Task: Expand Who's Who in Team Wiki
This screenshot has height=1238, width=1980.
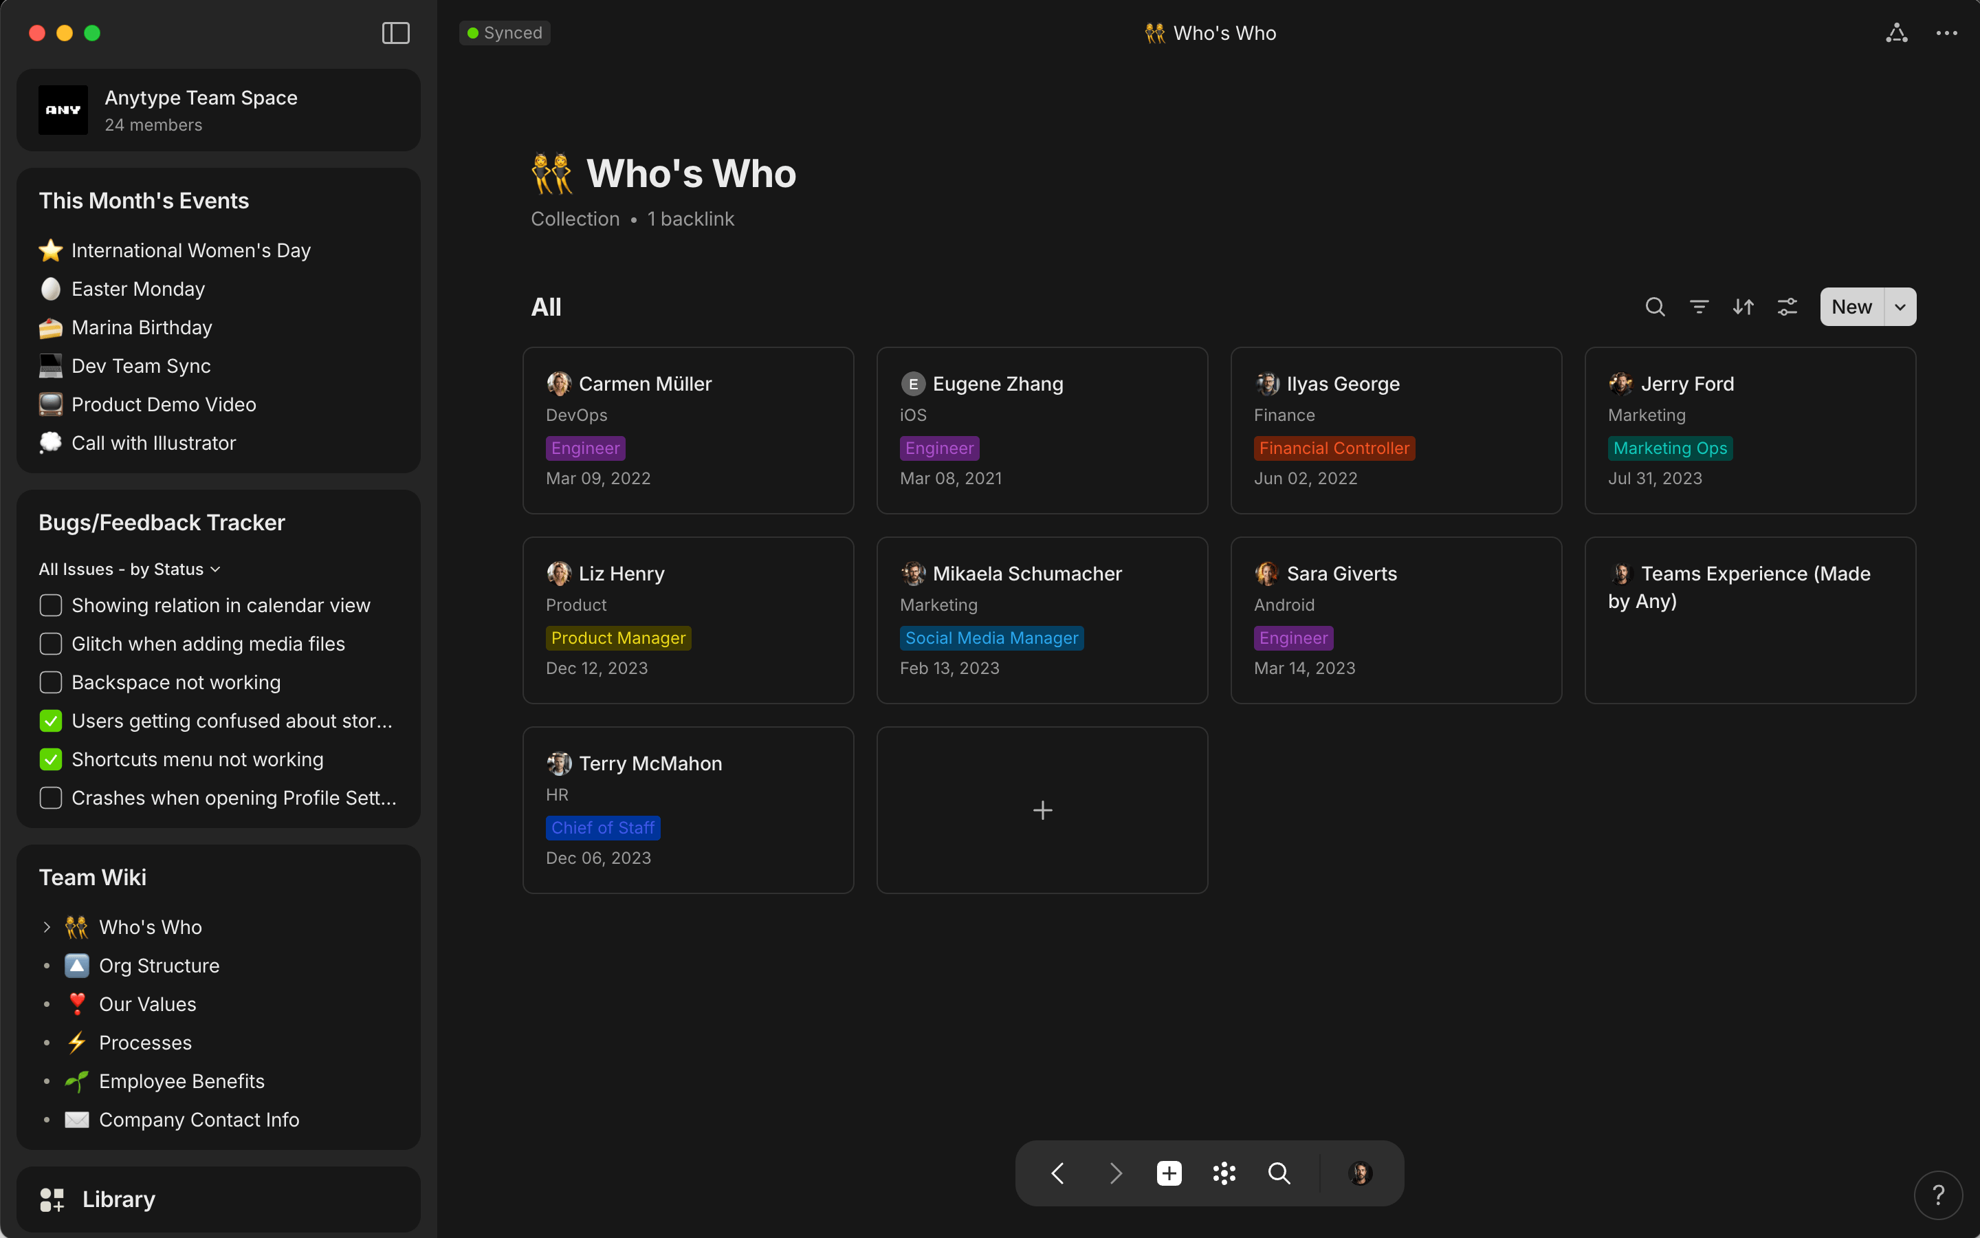Action: [47, 926]
